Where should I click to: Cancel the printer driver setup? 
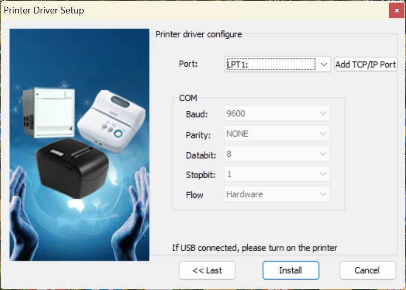coord(367,270)
